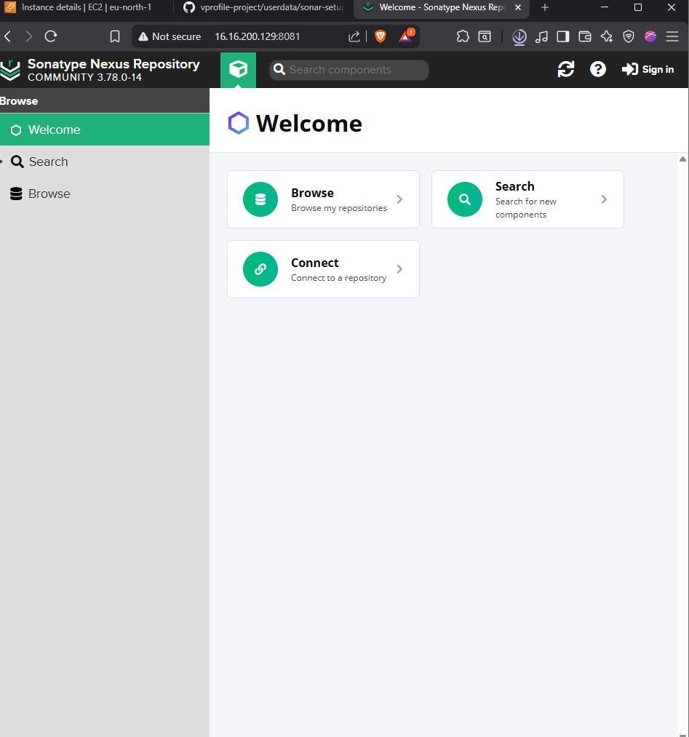Click the Not secure warning indicator

tap(170, 36)
